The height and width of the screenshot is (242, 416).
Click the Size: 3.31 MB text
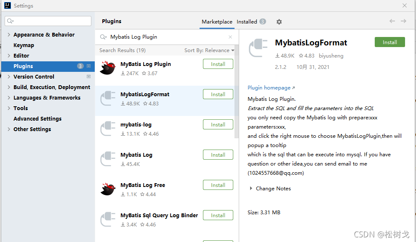264,212
